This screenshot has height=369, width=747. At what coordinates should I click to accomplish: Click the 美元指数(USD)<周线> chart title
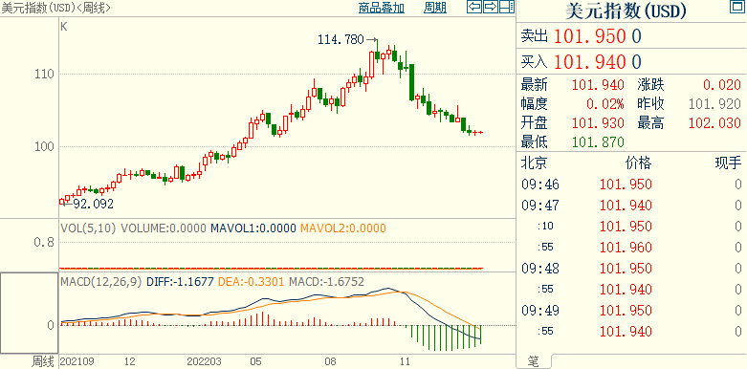(55, 8)
